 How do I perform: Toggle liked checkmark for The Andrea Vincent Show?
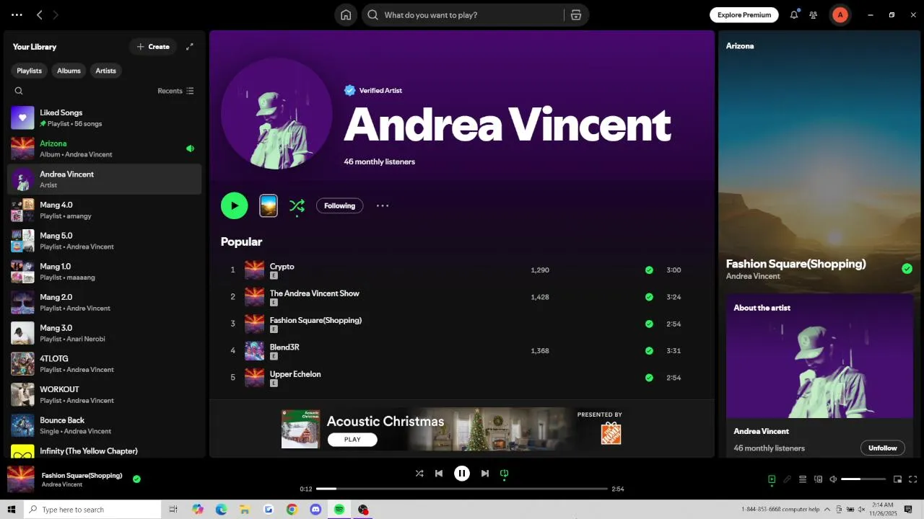(649, 297)
